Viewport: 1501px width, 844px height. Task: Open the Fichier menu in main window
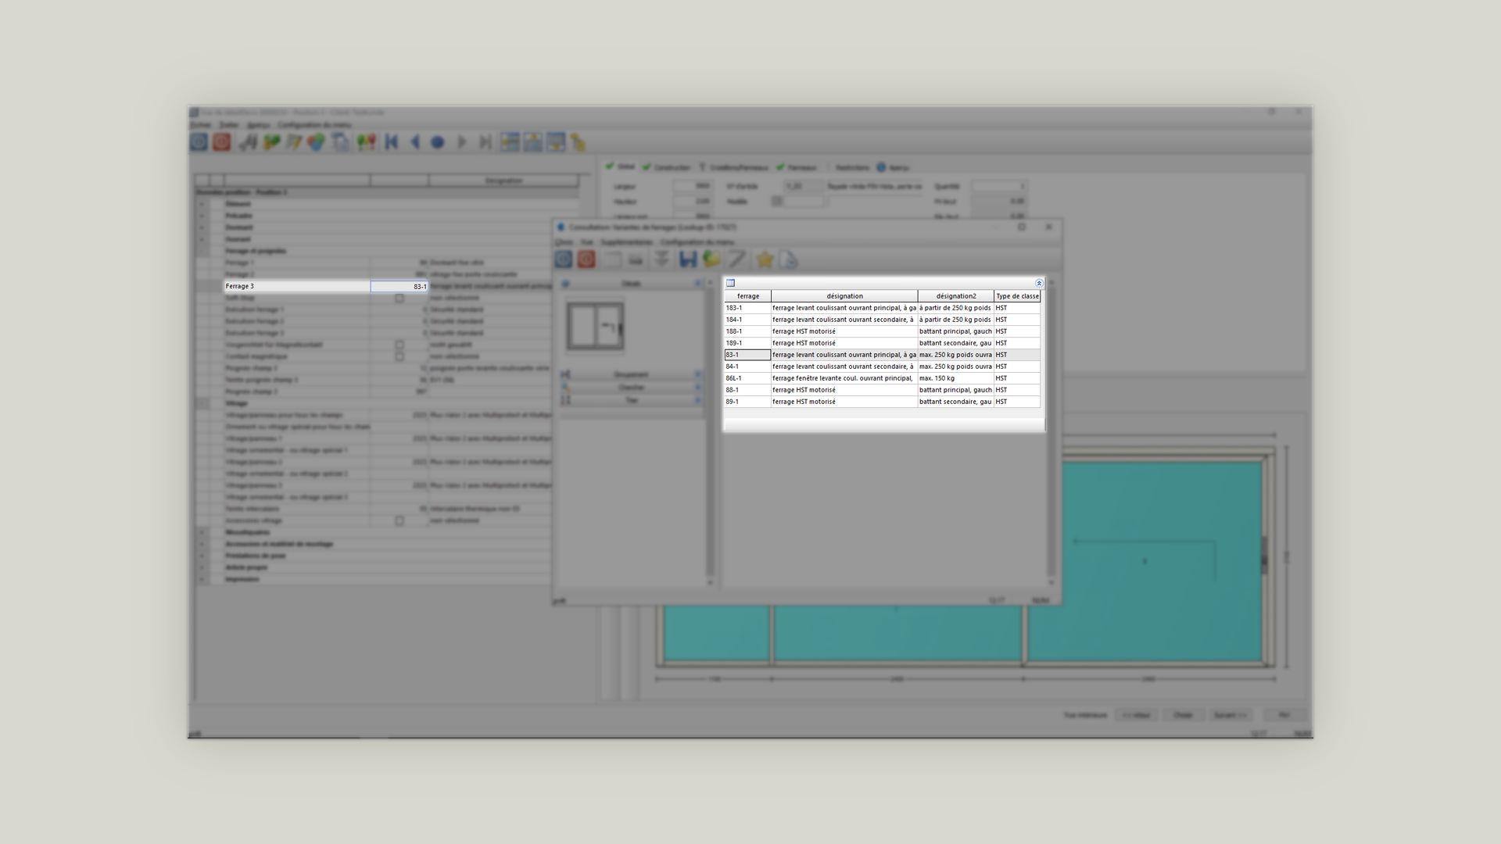201,125
